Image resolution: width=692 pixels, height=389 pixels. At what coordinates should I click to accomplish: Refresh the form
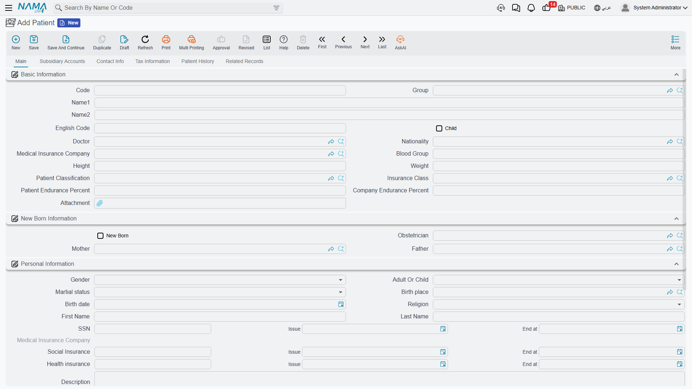tap(145, 43)
